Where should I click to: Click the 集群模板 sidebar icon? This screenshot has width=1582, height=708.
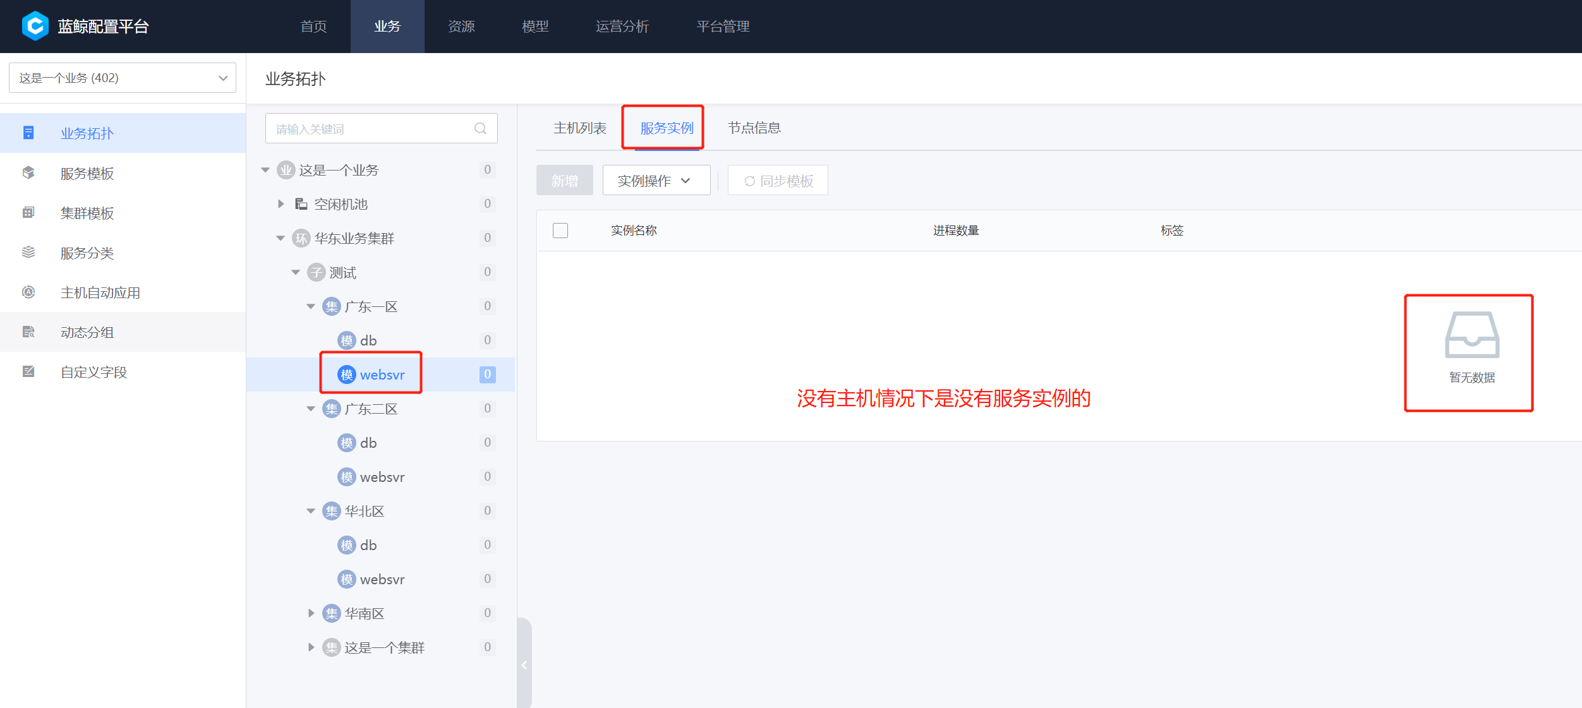(x=28, y=212)
